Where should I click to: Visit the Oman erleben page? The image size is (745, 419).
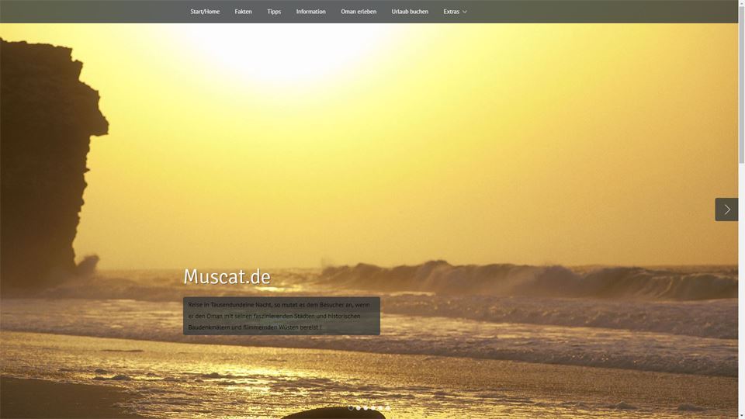point(359,12)
